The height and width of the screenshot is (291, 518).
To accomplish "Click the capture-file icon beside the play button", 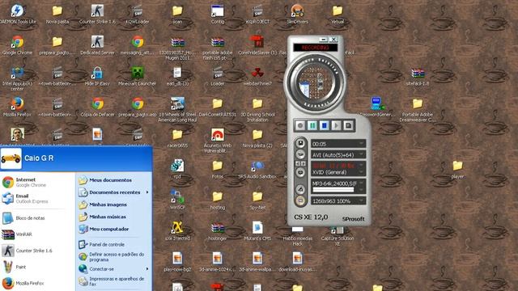I will [348, 125].
